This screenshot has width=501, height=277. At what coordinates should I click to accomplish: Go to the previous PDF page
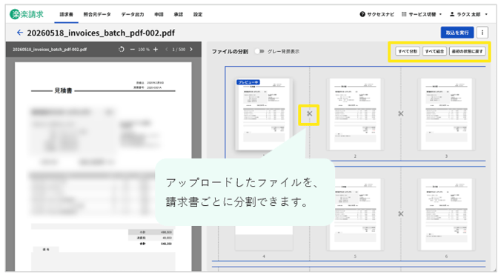tap(167, 50)
